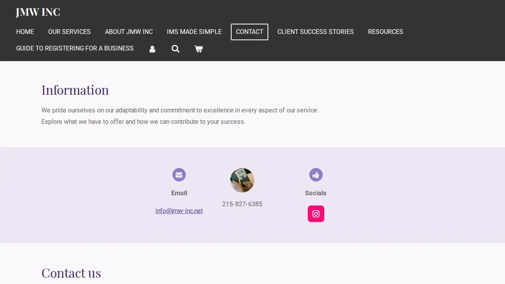Image resolution: width=505 pixels, height=284 pixels.
Task: Go to the HOME menu item
Action: pos(25,32)
